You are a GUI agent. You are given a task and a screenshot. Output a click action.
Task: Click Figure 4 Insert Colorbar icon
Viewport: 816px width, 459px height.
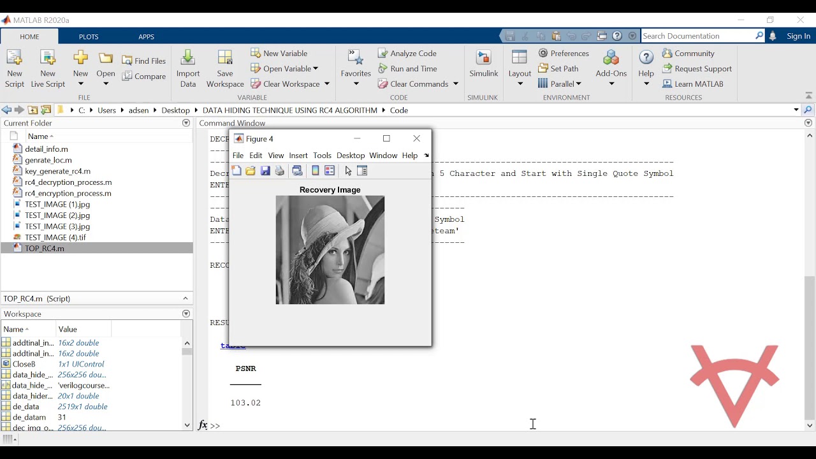tap(315, 171)
